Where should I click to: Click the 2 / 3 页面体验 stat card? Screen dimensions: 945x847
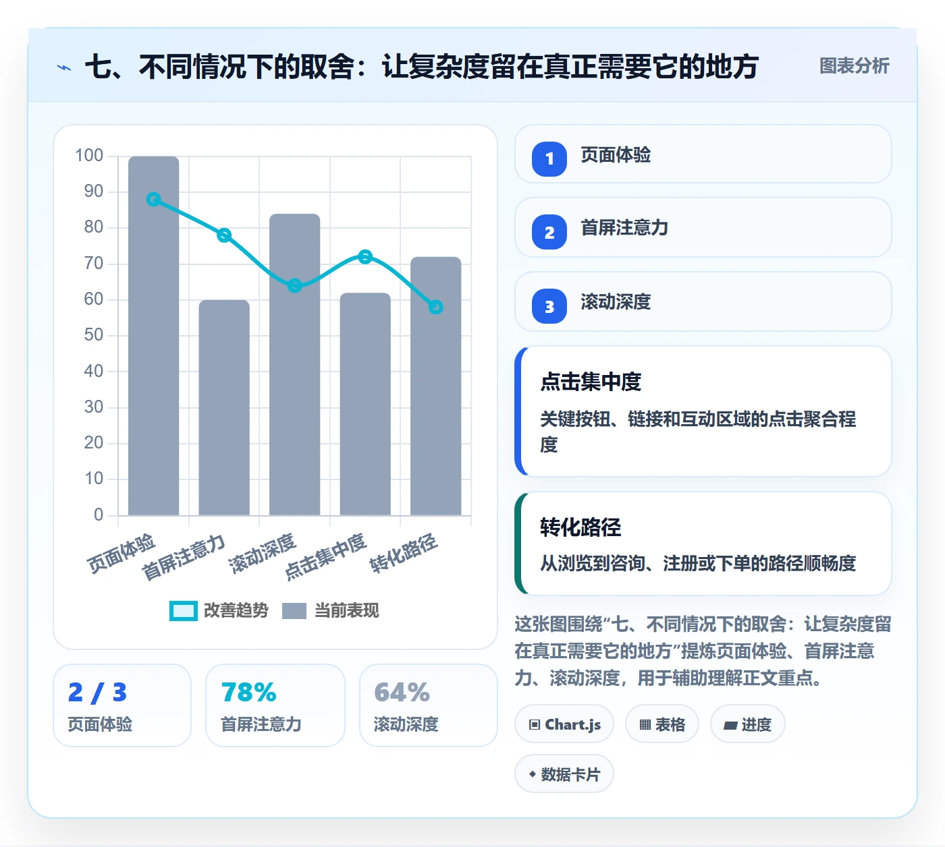pyautogui.click(x=122, y=705)
